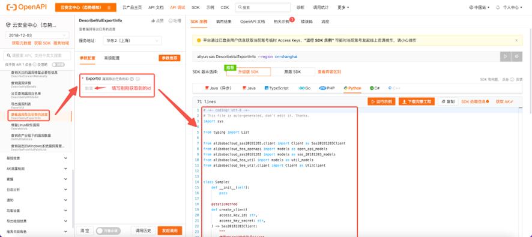Open the 个人中心 dropdown
Image resolution: width=532 pixels, height=237 pixels.
coord(512,7)
